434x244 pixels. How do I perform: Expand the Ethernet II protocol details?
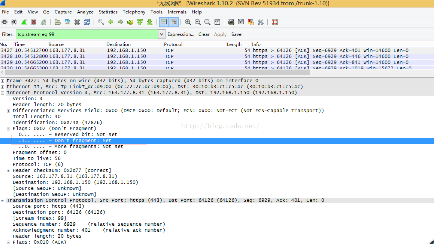coord(3,86)
